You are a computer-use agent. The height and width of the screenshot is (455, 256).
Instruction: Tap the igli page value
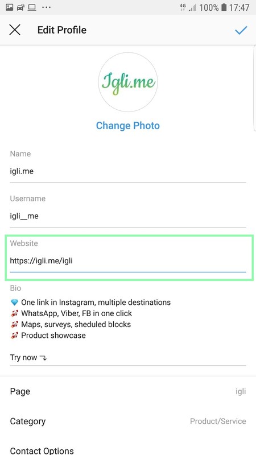coord(241,391)
